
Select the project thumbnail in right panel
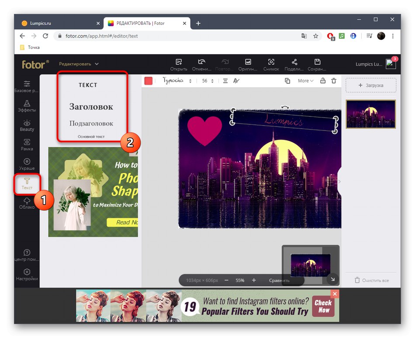click(370, 114)
